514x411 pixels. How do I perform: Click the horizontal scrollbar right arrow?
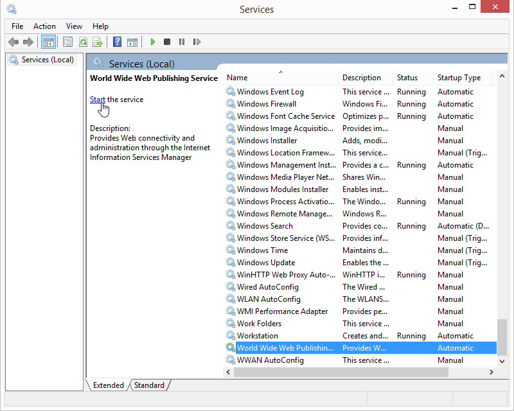pyautogui.click(x=491, y=372)
